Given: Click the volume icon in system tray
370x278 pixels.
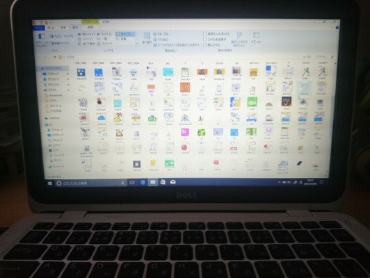Looking at the screenshot, I should [289, 182].
